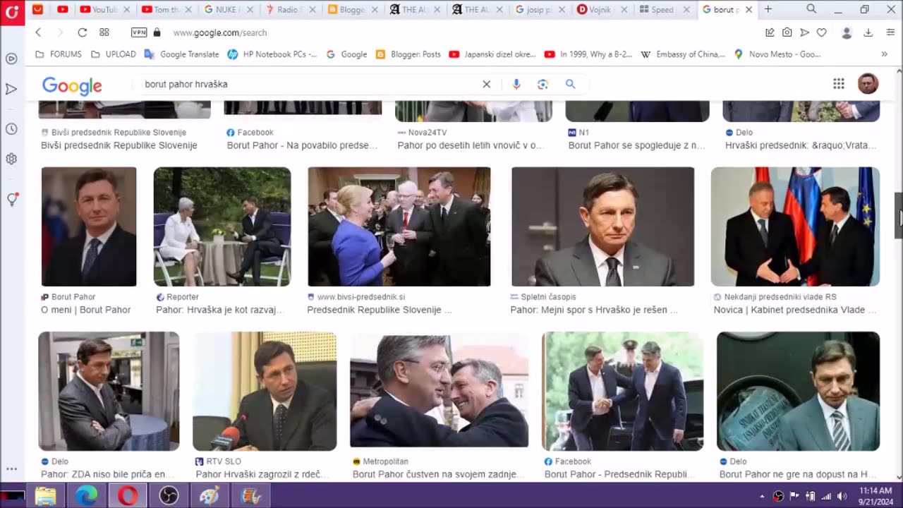This screenshot has width=903, height=508.
Task: Open Paint app from the taskbar
Action: [210, 496]
